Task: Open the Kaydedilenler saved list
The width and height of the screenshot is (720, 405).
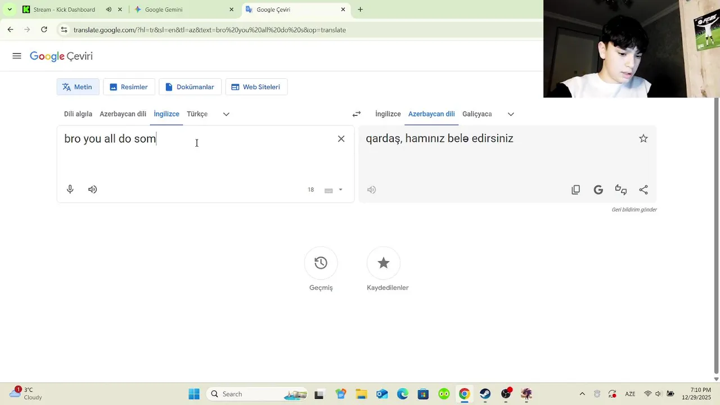Action: [384, 263]
